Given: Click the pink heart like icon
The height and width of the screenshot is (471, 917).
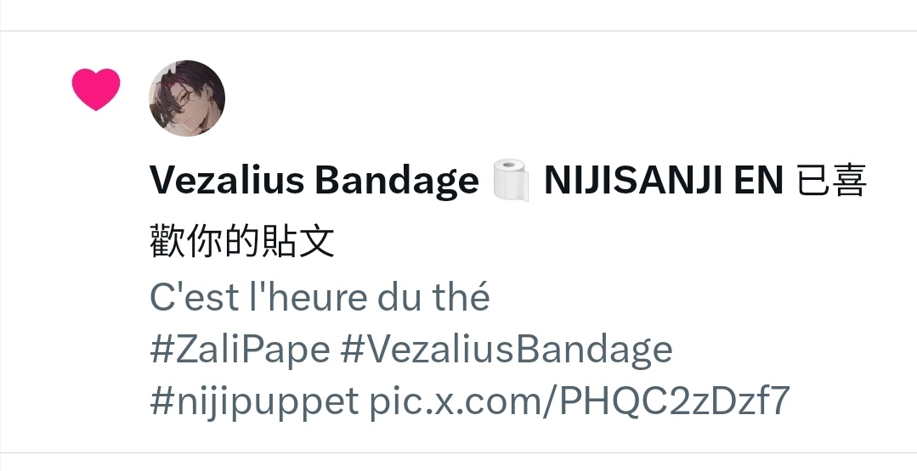Looking at the screenshot, I should pyautogui.click(x=96, y=89).
